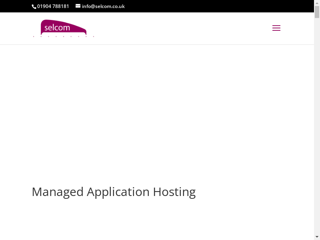Click the scrollbar down arrow
The width and height of the screenshot is (320, 240).
pos(317,237)
